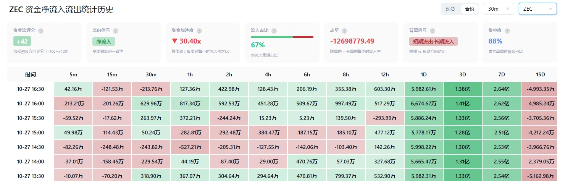Open the ZEC coin selector dropdown
The height and width of the screenshot is (181, 573).
pyautogui.click(x=538, y=9)
